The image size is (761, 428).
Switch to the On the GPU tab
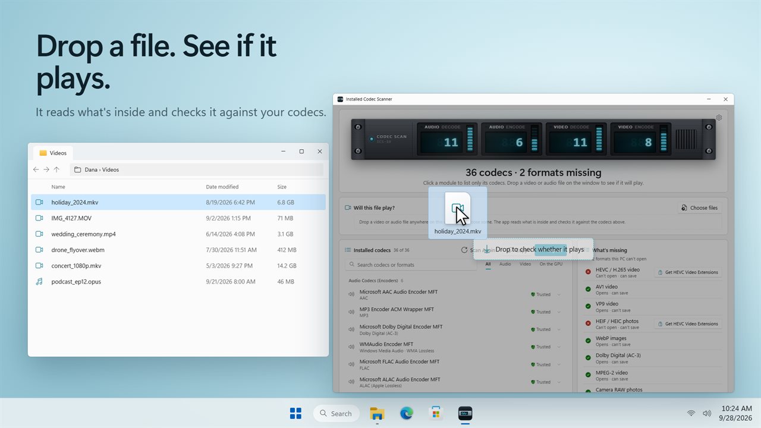(x=551, y=264)
